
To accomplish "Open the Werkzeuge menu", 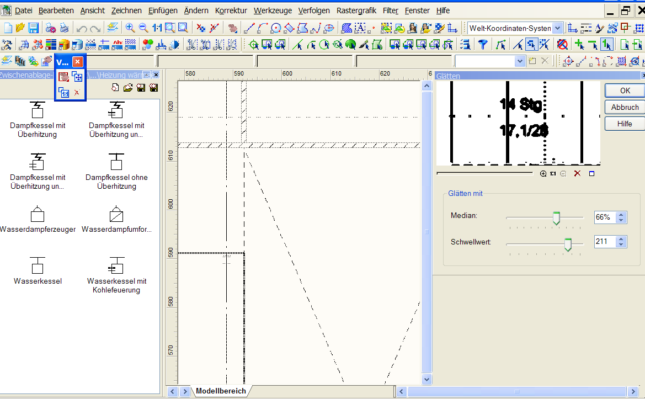I will pyautogui.click(x=273, y=10).
